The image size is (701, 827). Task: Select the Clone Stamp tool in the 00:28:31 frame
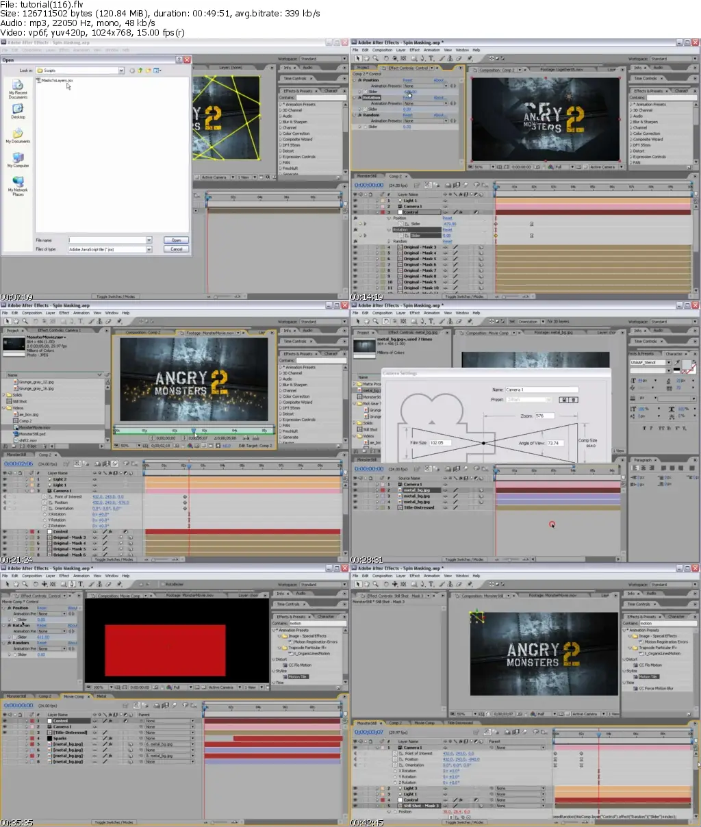click(x=450, y=321)
